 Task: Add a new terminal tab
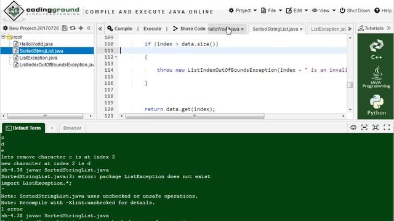(x=52, y=128)
